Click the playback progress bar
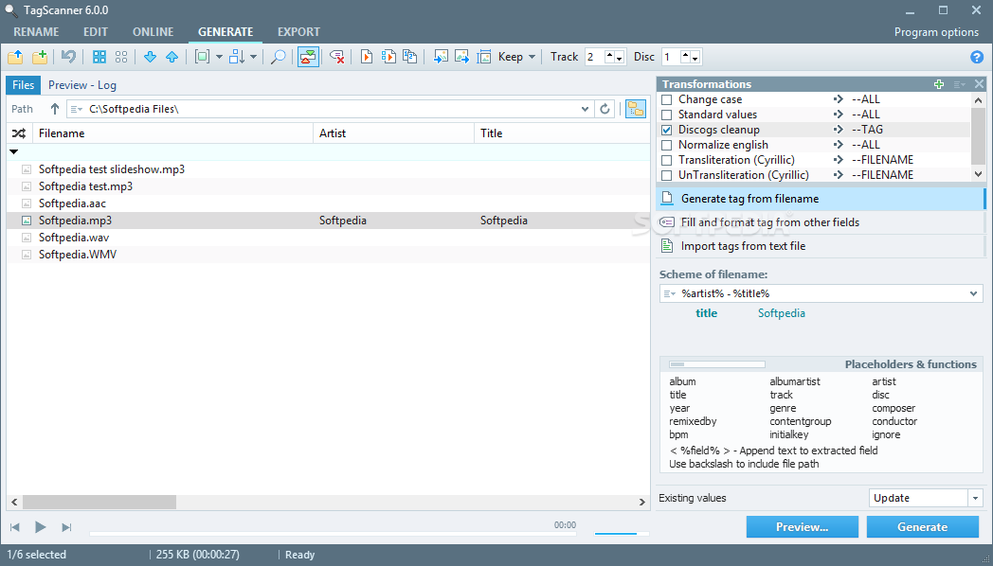Viewport: 993px width, 566px height. click(x=334, y=534)
